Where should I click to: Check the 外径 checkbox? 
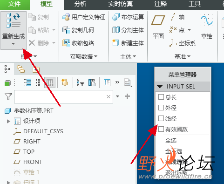(x=161, y=108)
